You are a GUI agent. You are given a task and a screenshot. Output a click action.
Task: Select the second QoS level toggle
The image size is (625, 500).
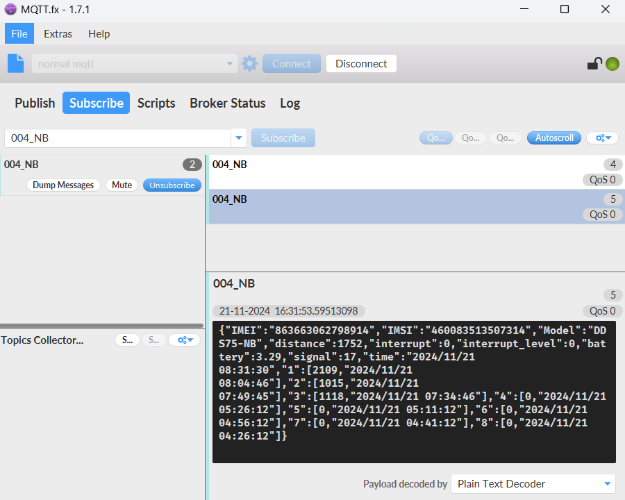tap(471, 138)
